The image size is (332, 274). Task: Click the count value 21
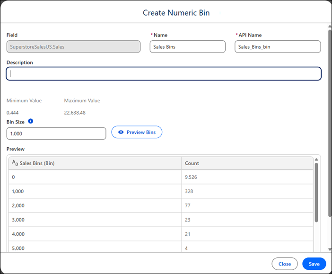187,234
